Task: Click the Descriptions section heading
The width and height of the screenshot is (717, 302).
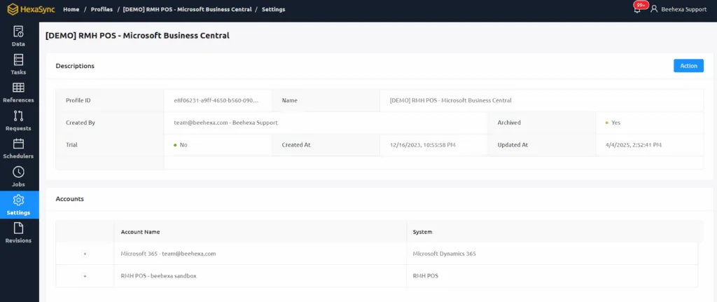Action: 75,66
